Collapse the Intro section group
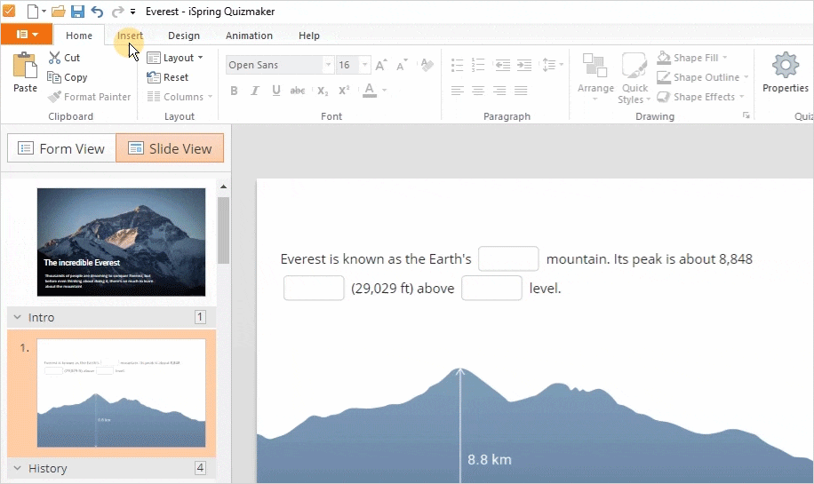This screenshot has width=814, height=484. pyautogui.click(x=17, y=317)
